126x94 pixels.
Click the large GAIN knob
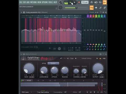(29, 68)
